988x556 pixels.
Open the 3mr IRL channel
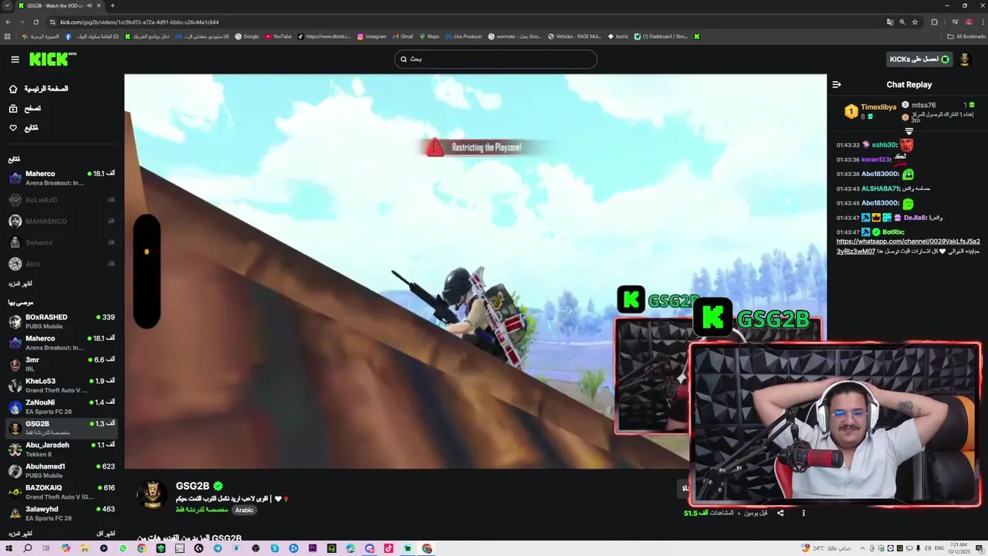click(x=62, y=364)
